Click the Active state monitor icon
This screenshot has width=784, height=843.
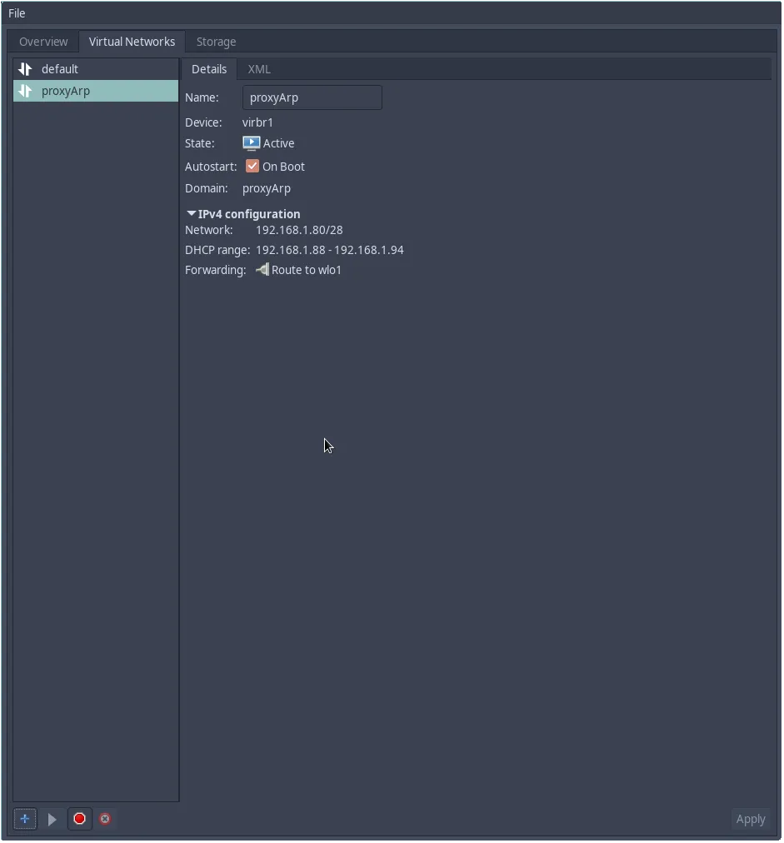point(251,143)
